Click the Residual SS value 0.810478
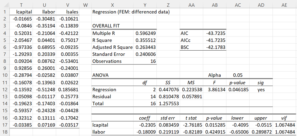 (x=169, y=97)
